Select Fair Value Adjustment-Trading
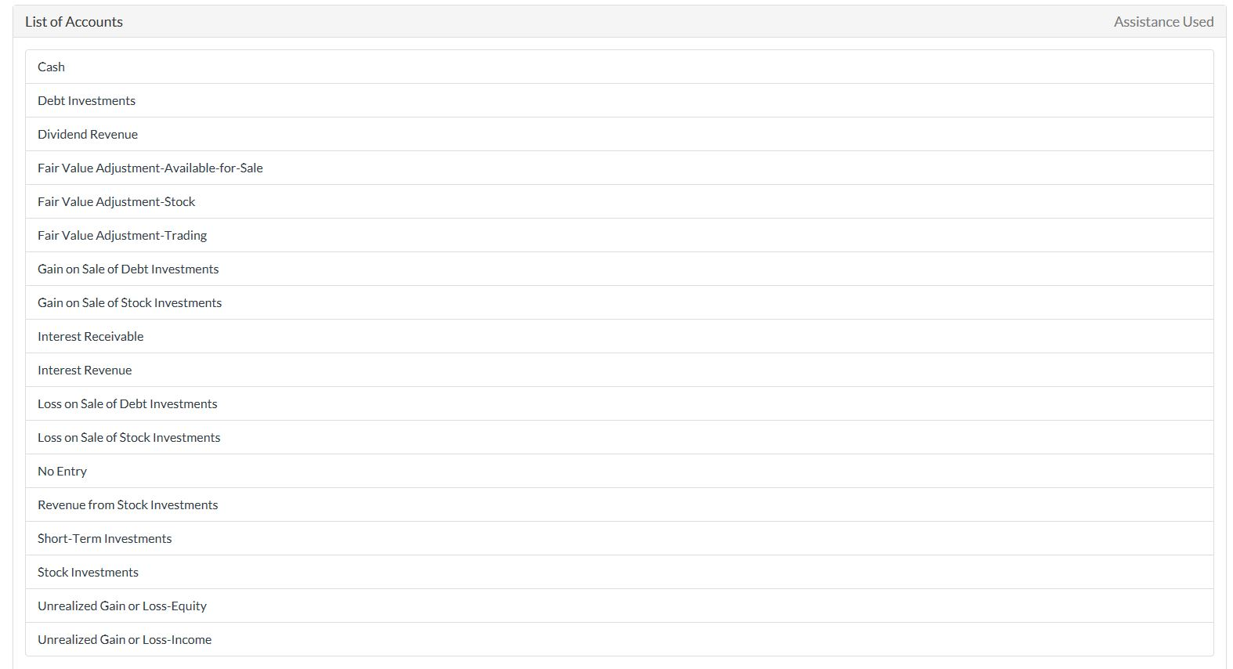 pos(122,235)
